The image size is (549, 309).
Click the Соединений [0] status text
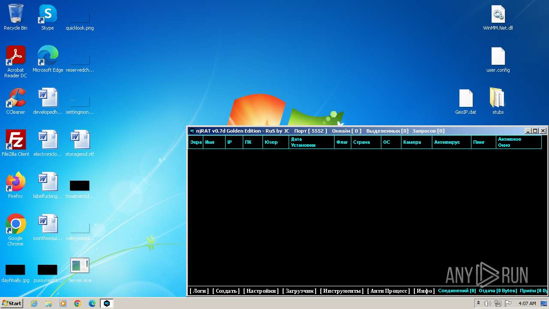(457, 291)
